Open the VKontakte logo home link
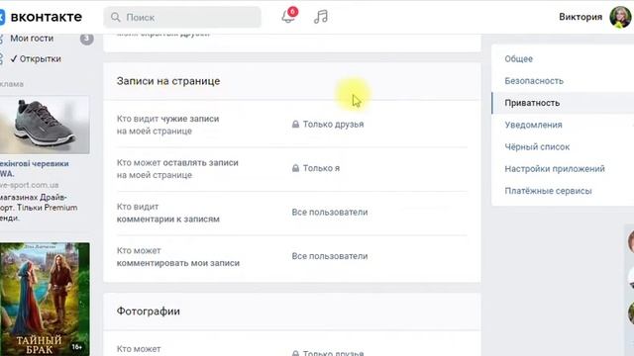This screenshot has width=634, height=356. [41, 17]
